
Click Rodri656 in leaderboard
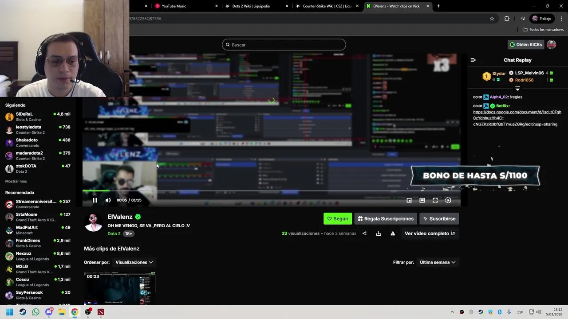coord(524,80)
